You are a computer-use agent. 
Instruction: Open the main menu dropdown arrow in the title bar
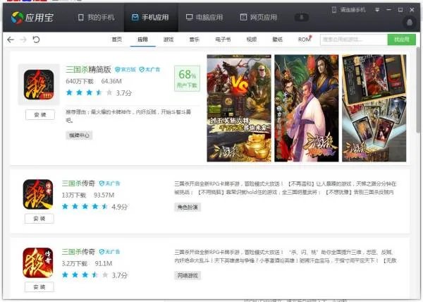pyautogui.click(x=377, y=10)
